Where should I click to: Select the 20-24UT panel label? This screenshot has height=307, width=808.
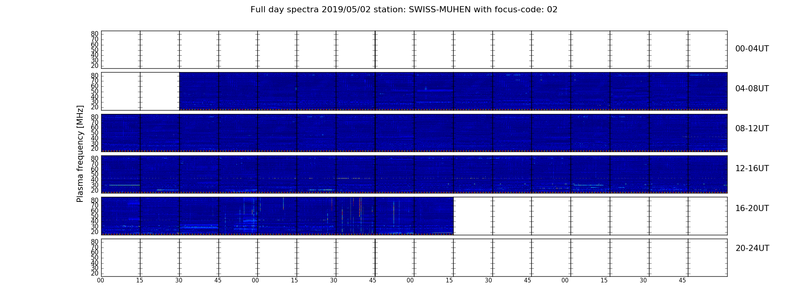click(x=752, y=248)
